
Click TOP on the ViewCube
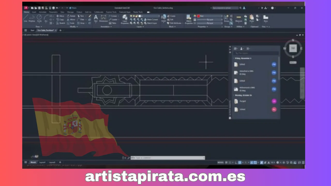(293, 49)
